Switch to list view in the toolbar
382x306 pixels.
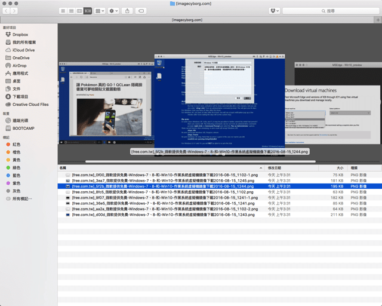coord(72,11)
